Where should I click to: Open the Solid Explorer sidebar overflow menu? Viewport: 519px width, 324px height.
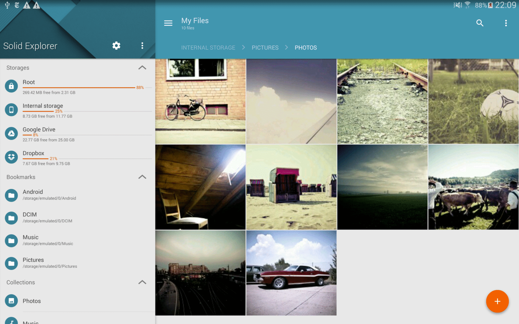[x=142, y=46]
